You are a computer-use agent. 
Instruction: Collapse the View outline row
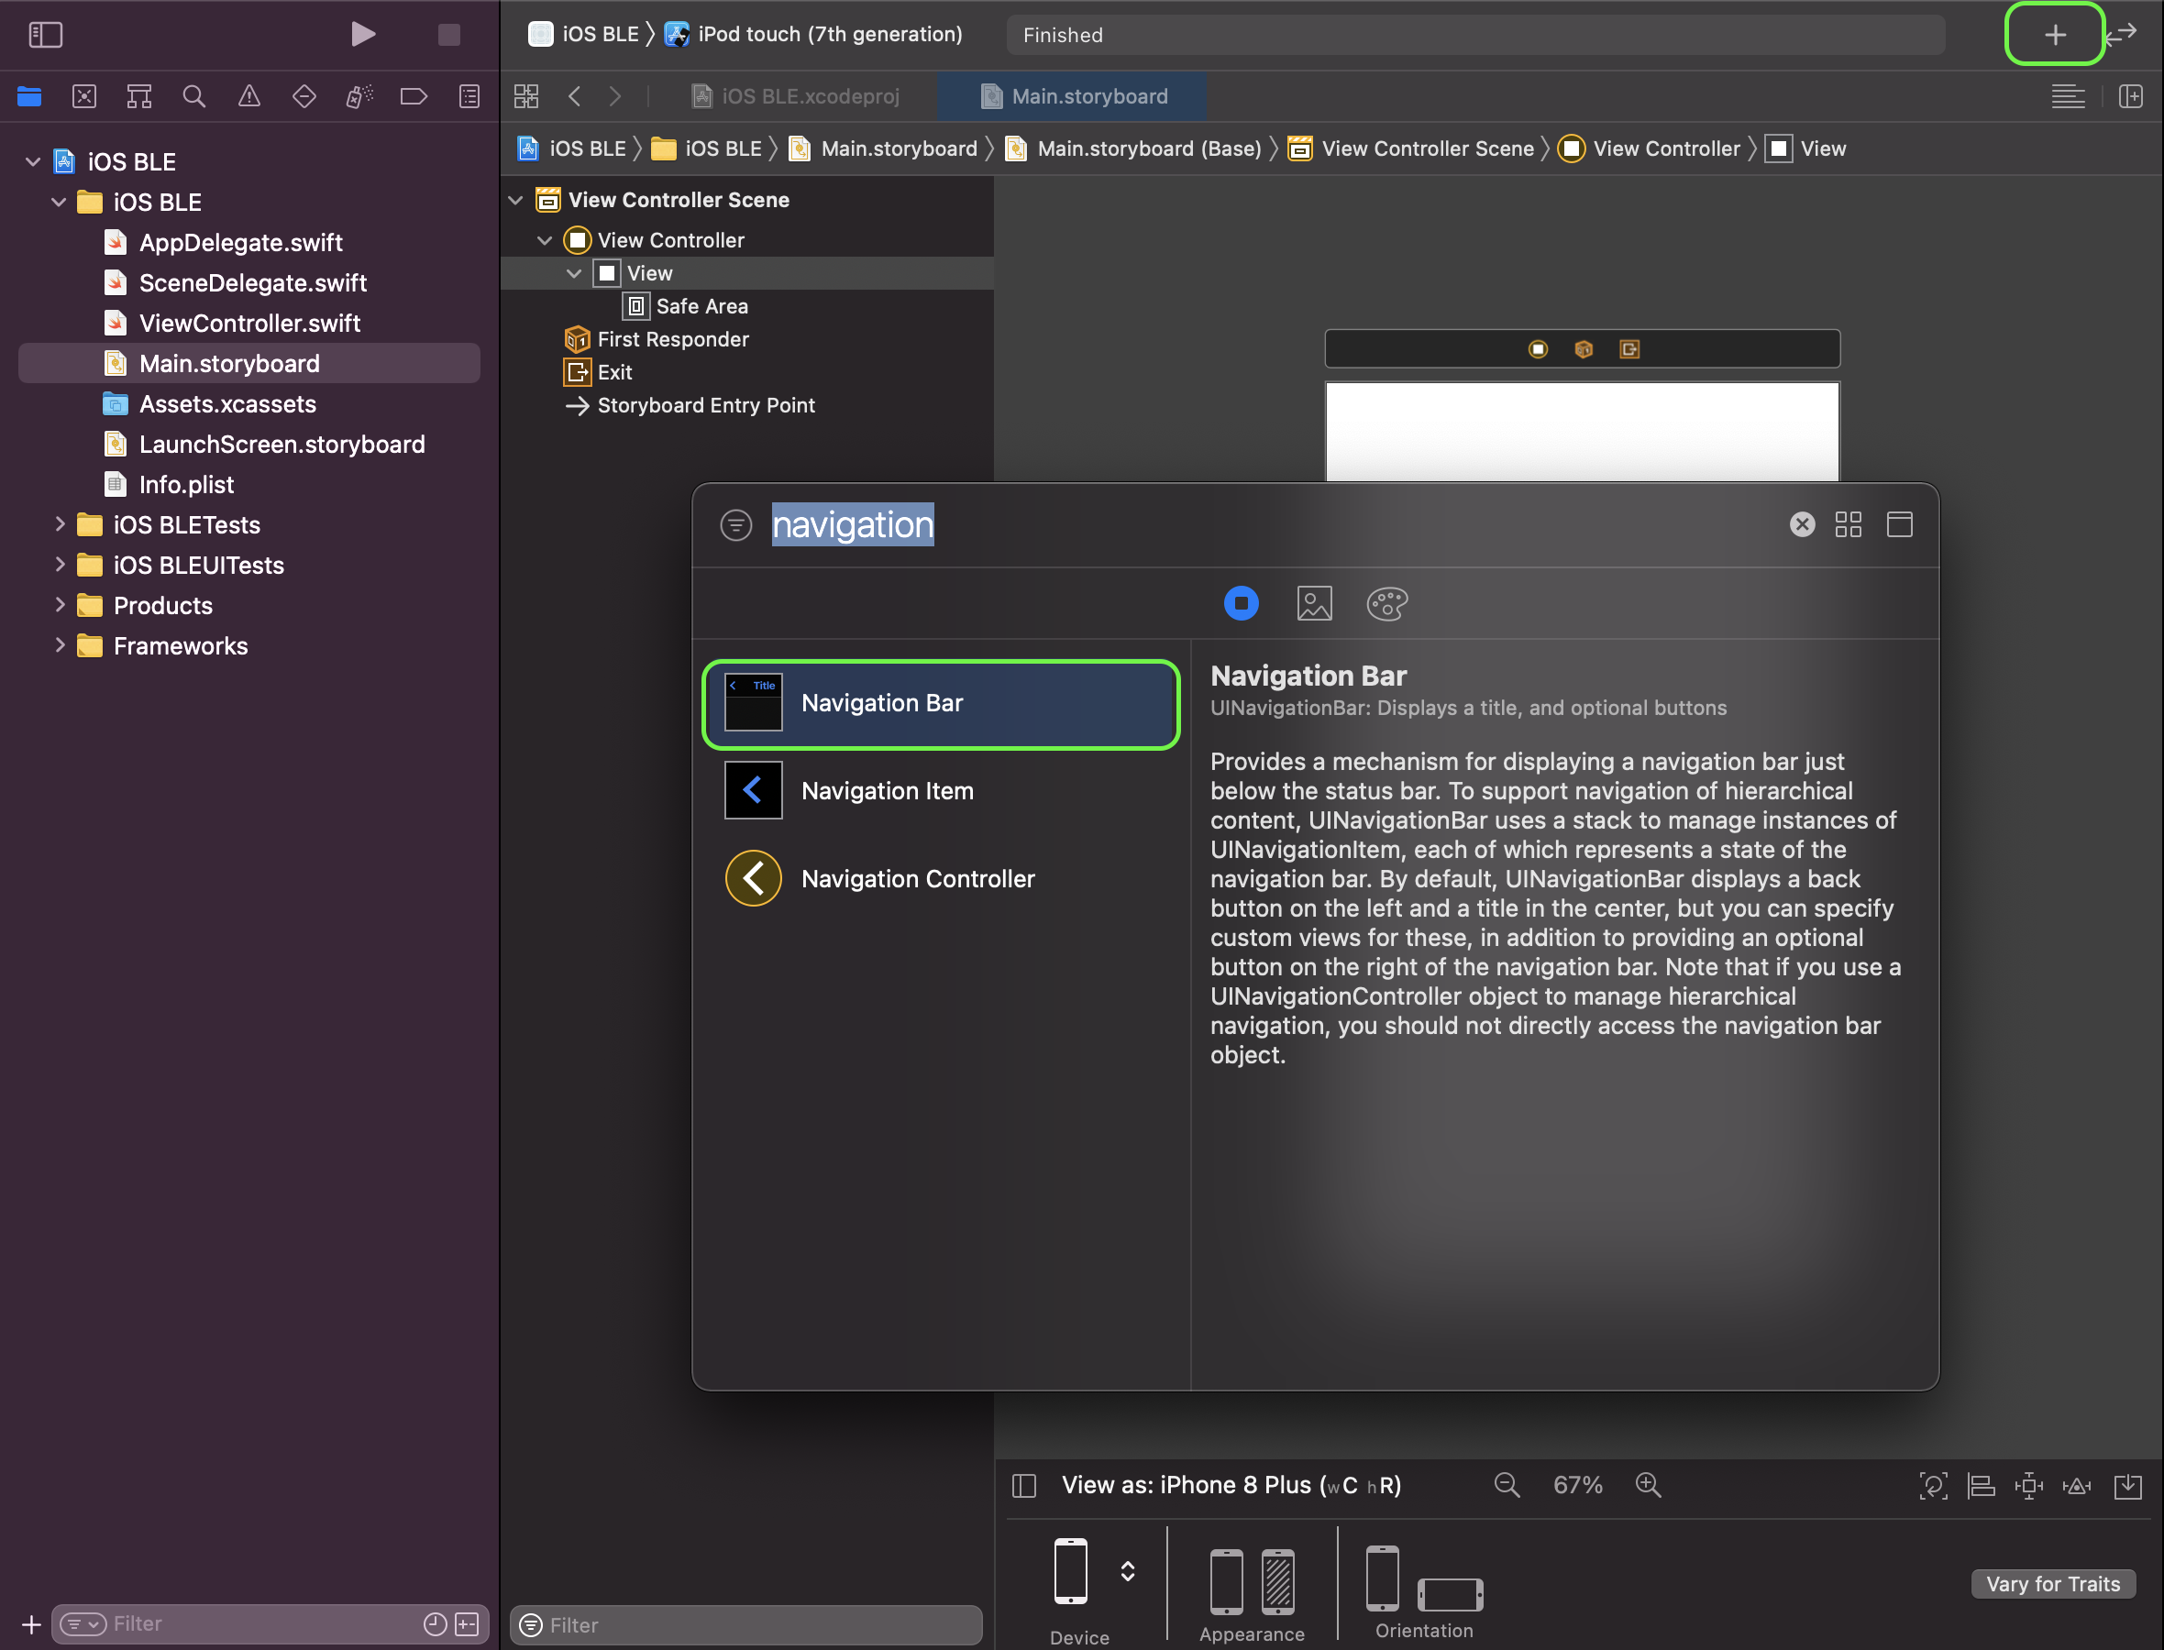point(575,273)
